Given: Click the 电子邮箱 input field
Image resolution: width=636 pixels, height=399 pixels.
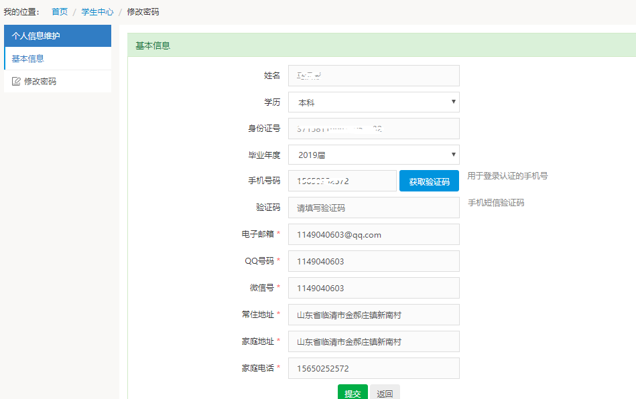Looking at the screenshot, I should coord(373,234).
